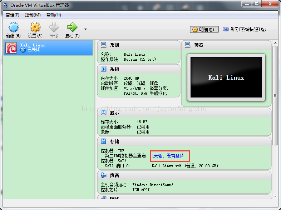Click the details pane scroll up arrow

(275, 43)
